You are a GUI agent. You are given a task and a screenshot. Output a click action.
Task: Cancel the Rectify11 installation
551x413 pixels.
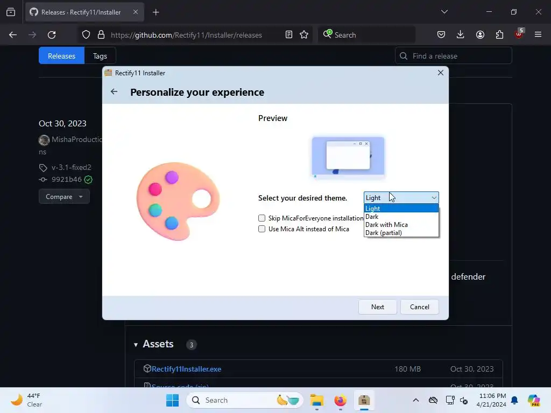tap(419, 307)
